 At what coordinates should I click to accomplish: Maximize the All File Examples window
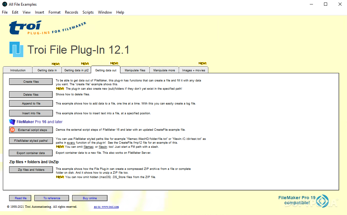tap(326, 4)
